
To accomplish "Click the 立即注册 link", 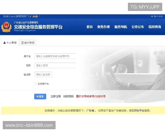I will pos(56,96).
